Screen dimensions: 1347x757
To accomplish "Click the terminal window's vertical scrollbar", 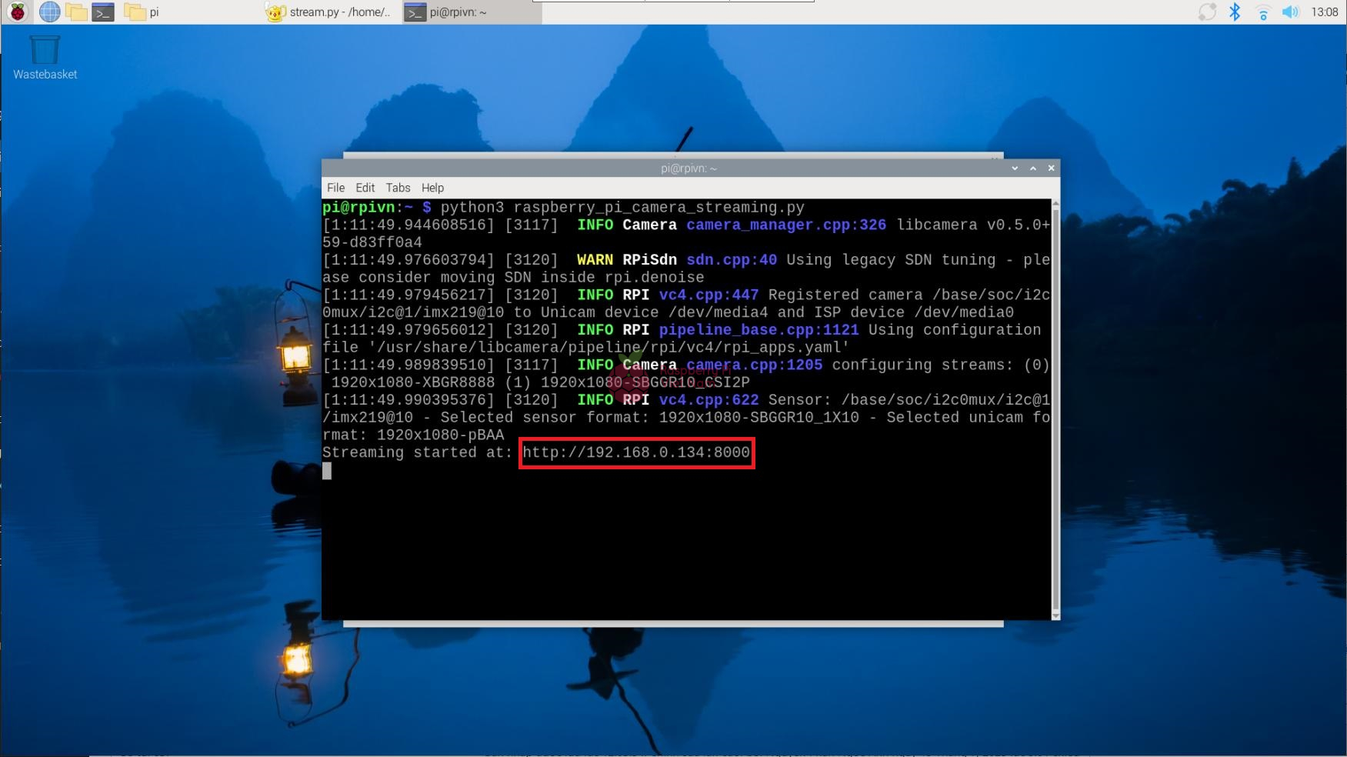I will [x=1055, y=408].
